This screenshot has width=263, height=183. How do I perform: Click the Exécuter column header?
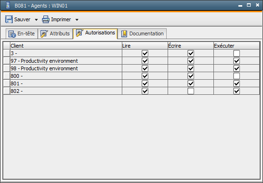coord(237,46)
